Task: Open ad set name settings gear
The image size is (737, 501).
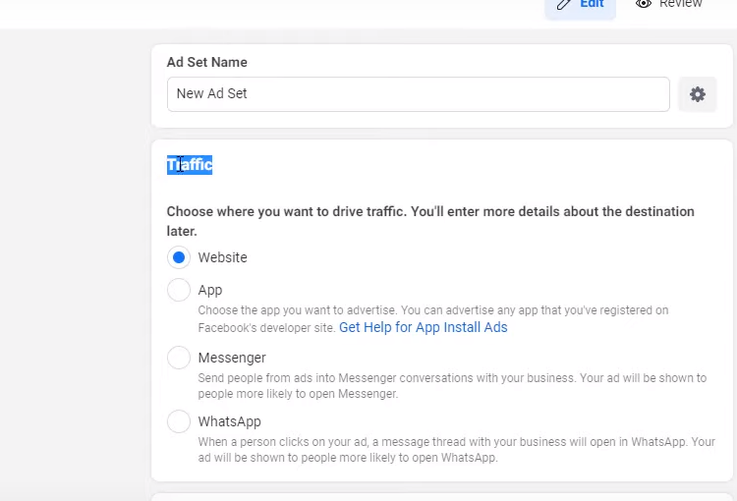Action: tap(698, 94)
